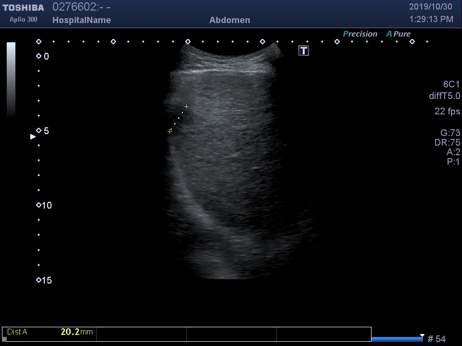
Task: Click the focus position triangle near depth 5
Action: [x=33, y=137]
